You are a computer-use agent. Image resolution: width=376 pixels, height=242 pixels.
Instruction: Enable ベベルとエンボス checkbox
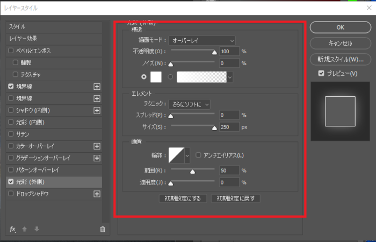click(x=11, y=51)
